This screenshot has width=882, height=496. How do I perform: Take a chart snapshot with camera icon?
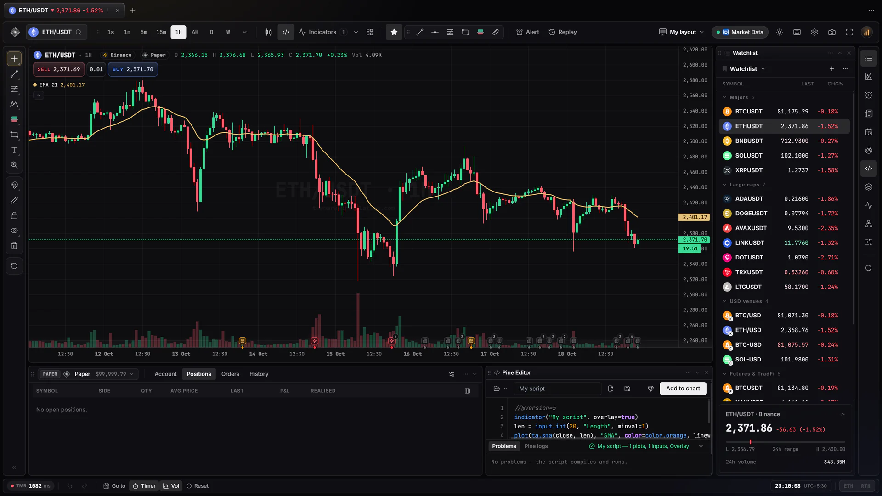point(832,32)
